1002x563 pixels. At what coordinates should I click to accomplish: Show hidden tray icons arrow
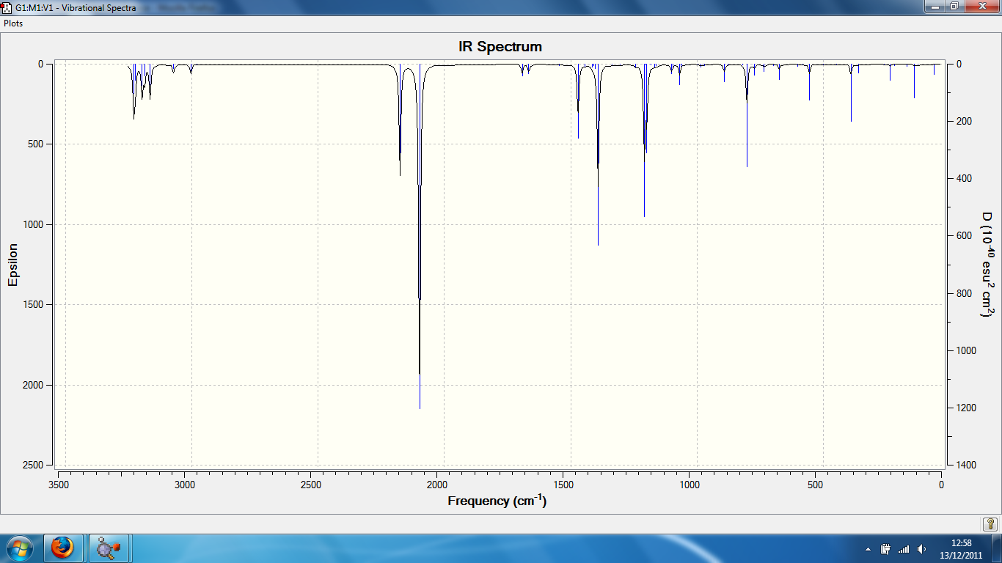coord(868,549)
